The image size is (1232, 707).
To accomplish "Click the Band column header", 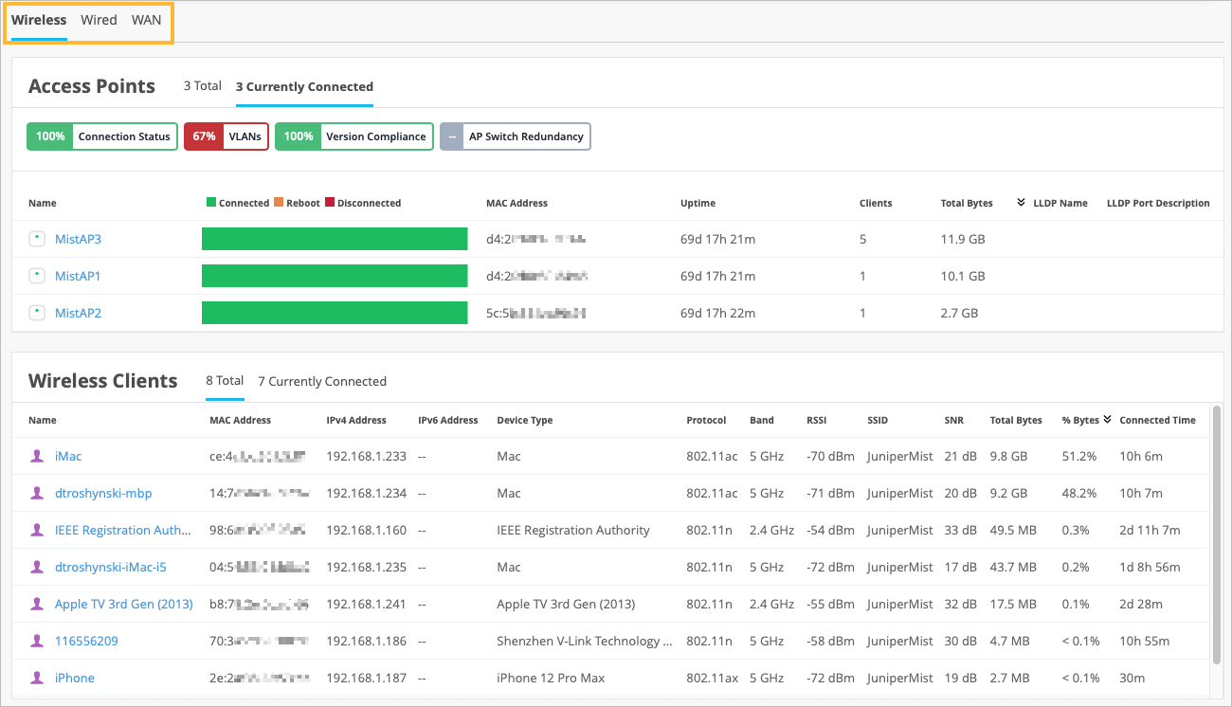I will point(761,420).
